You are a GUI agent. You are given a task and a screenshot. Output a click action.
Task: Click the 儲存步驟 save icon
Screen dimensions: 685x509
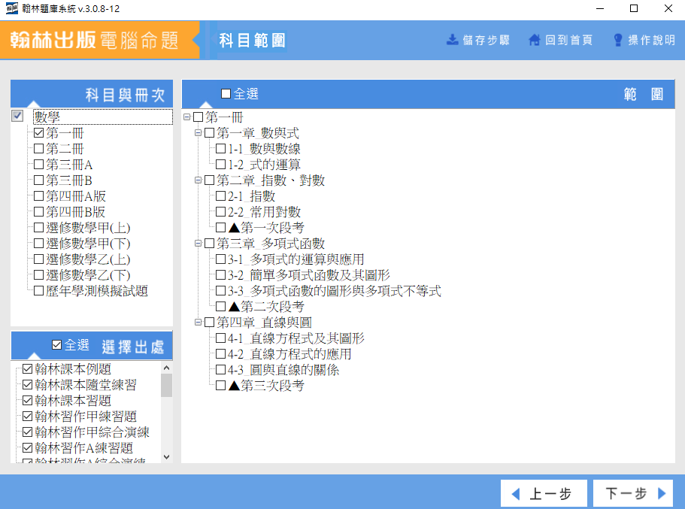[453, 40]
